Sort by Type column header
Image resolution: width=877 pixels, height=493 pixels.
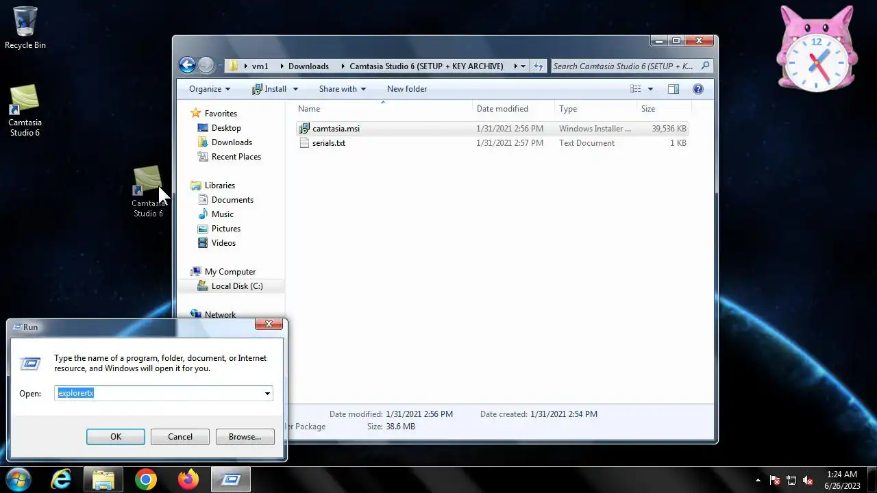(x=595, y=109)
